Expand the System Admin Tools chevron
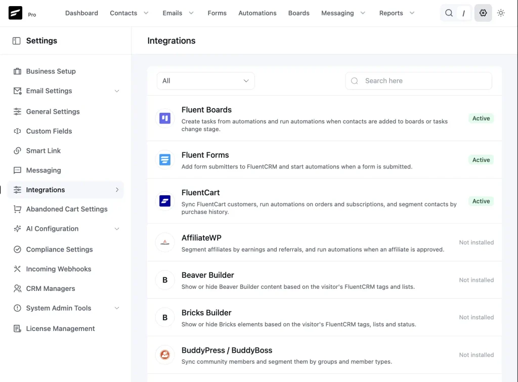This screenshot has width=518, height=382. (x=117, y=308)
